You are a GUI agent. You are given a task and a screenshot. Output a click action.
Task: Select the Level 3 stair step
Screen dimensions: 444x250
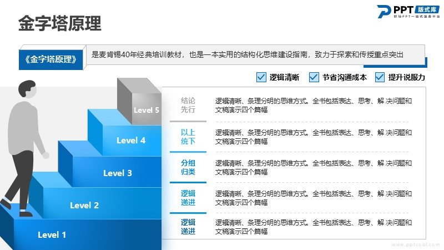110,164
